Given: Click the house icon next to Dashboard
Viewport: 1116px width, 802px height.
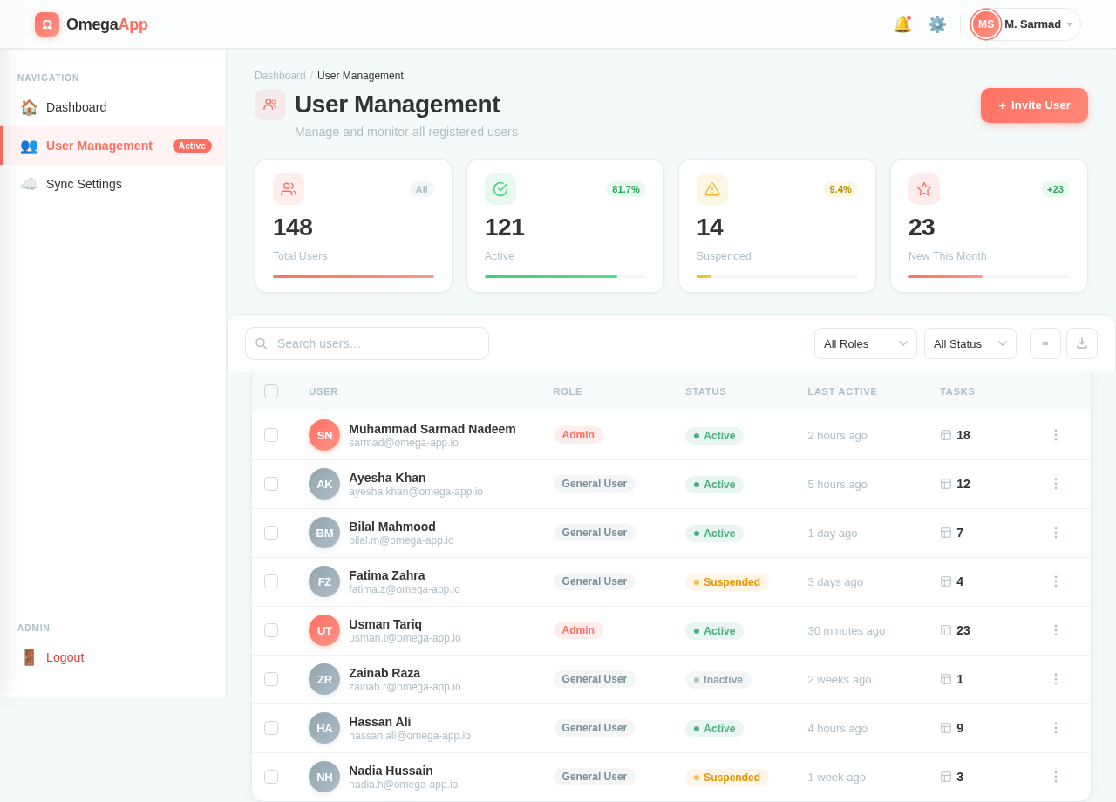Looking at the screenshot, I should (x=29, y=106).
